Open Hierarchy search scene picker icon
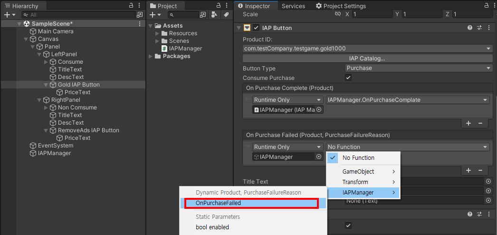The height and width of the screenshot is (235, 497). tap(140, 15)
